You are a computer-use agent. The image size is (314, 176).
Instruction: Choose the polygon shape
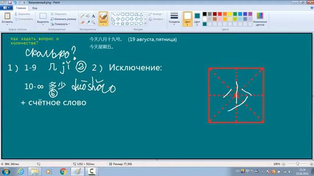point(136,14)
